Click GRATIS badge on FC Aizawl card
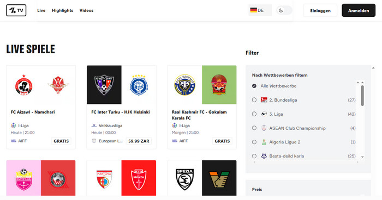The image size is (382, 200). 61,141
